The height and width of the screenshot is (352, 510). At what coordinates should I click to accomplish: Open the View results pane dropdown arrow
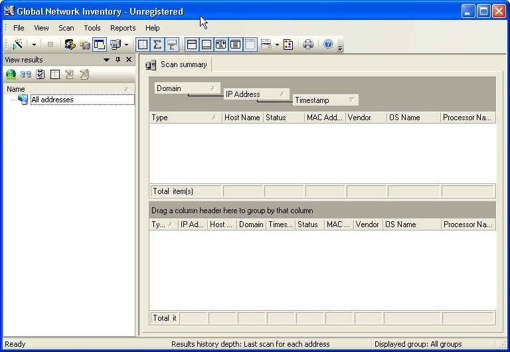(106, 60)
